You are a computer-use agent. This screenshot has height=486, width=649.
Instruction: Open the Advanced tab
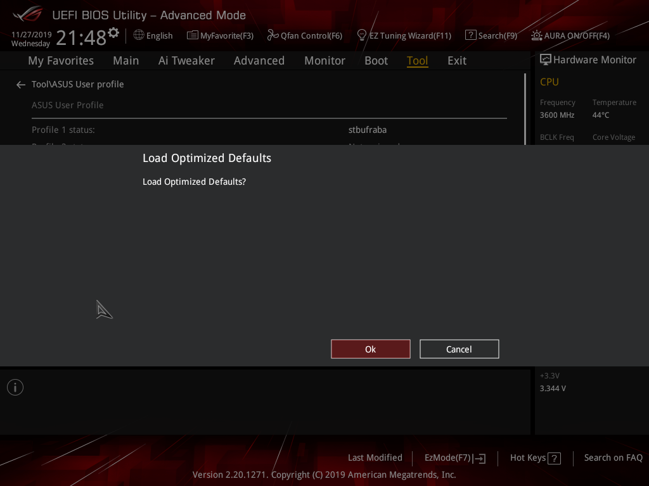click(259, 61)
